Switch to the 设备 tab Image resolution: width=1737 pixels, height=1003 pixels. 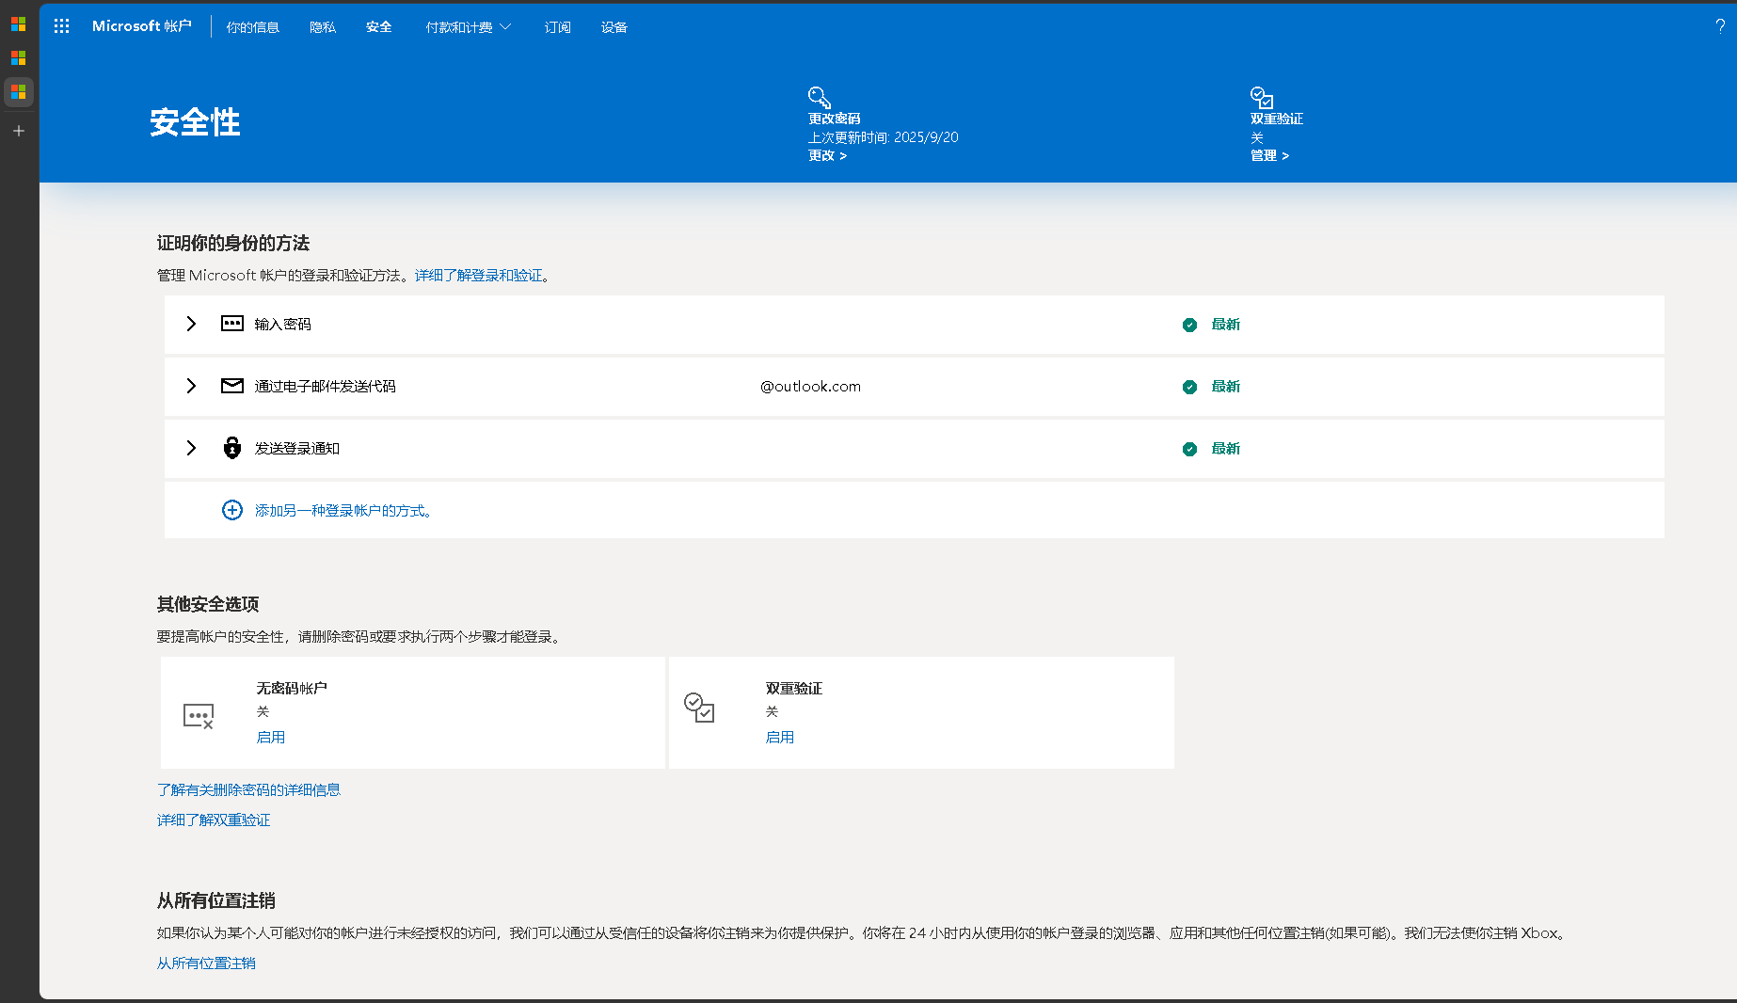(614, 27)
